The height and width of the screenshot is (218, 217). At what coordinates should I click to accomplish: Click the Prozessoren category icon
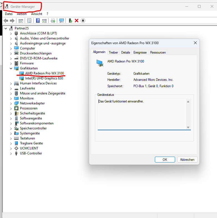tap(16, 108)
